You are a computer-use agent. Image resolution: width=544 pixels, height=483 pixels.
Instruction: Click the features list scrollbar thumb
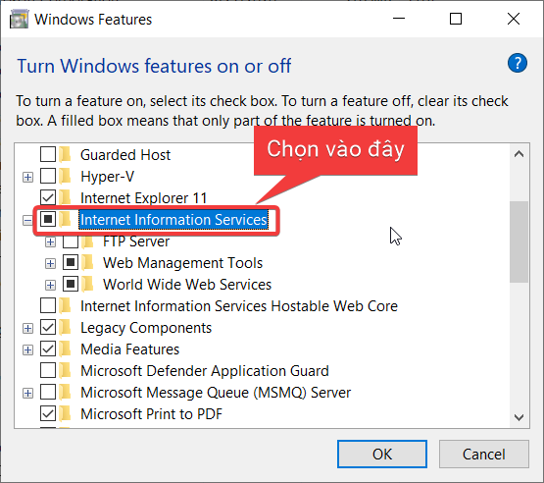[x=519, y=241]
